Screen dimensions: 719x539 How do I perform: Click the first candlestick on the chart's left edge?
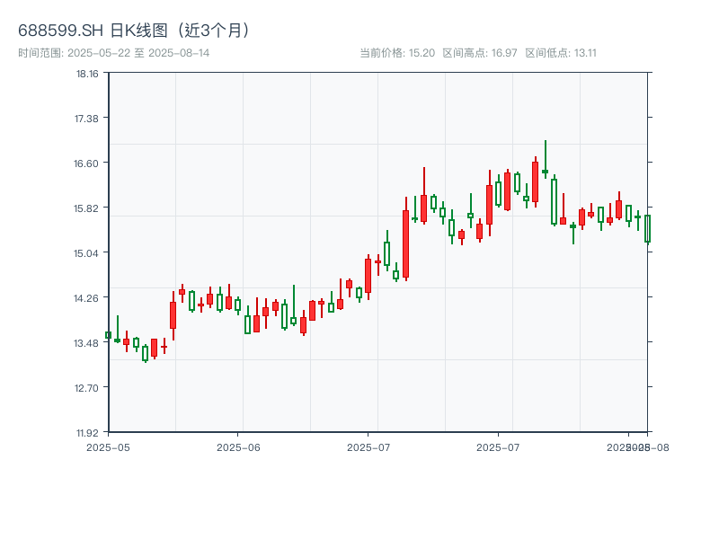click(x=108, y=335)
